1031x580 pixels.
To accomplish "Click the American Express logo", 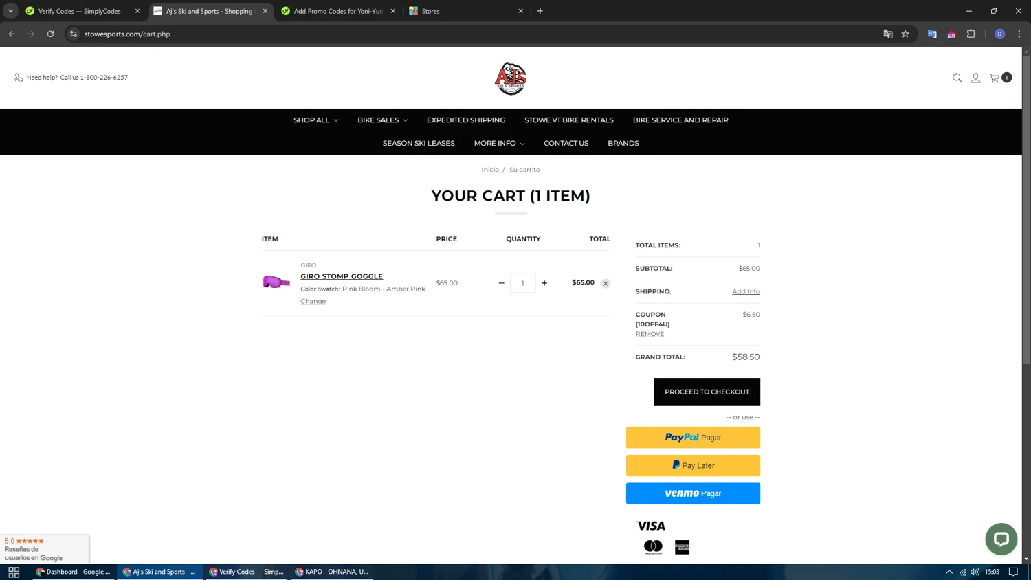I will point(682,547).
